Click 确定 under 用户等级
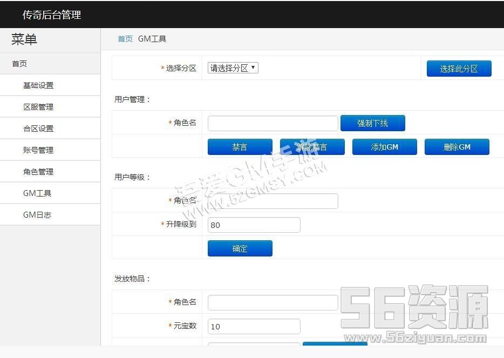Viewport: 504px width, 358px height. pyautogui.click(x=240, y=248)
